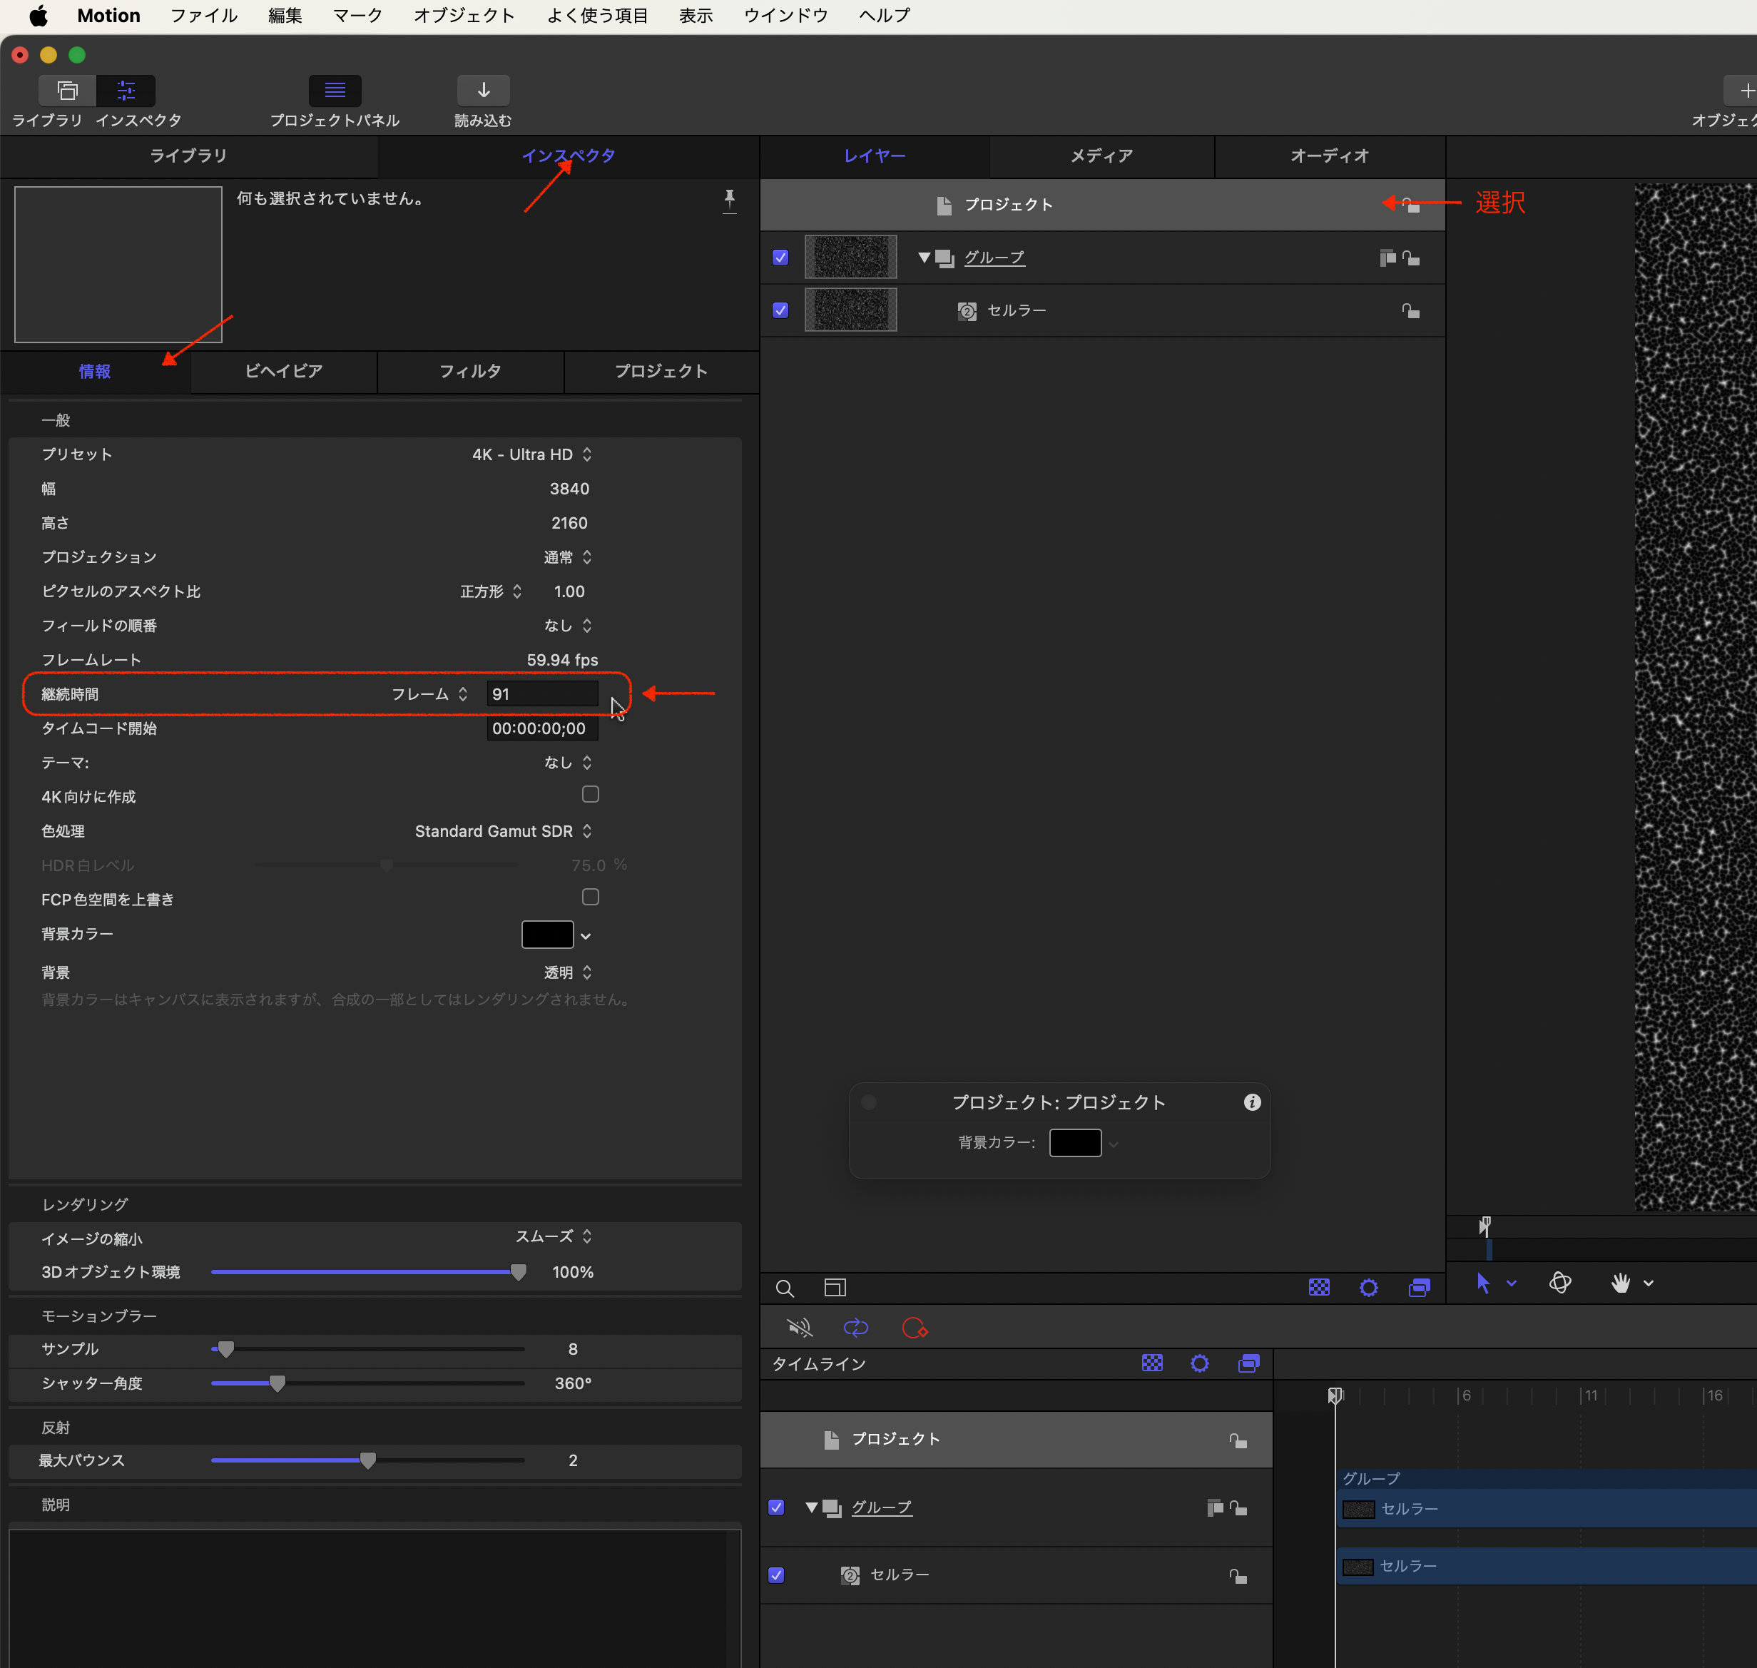Click the red record animation button

coord(914,1328)
